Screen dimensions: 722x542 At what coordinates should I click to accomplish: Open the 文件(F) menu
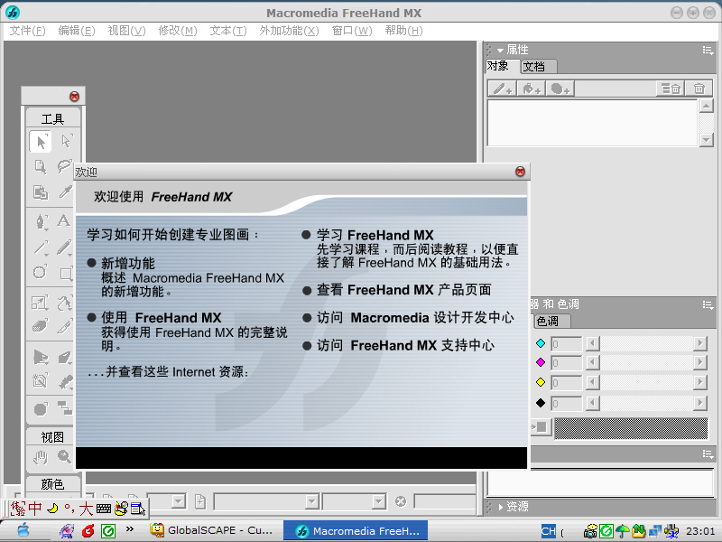(x=27, y=31)
